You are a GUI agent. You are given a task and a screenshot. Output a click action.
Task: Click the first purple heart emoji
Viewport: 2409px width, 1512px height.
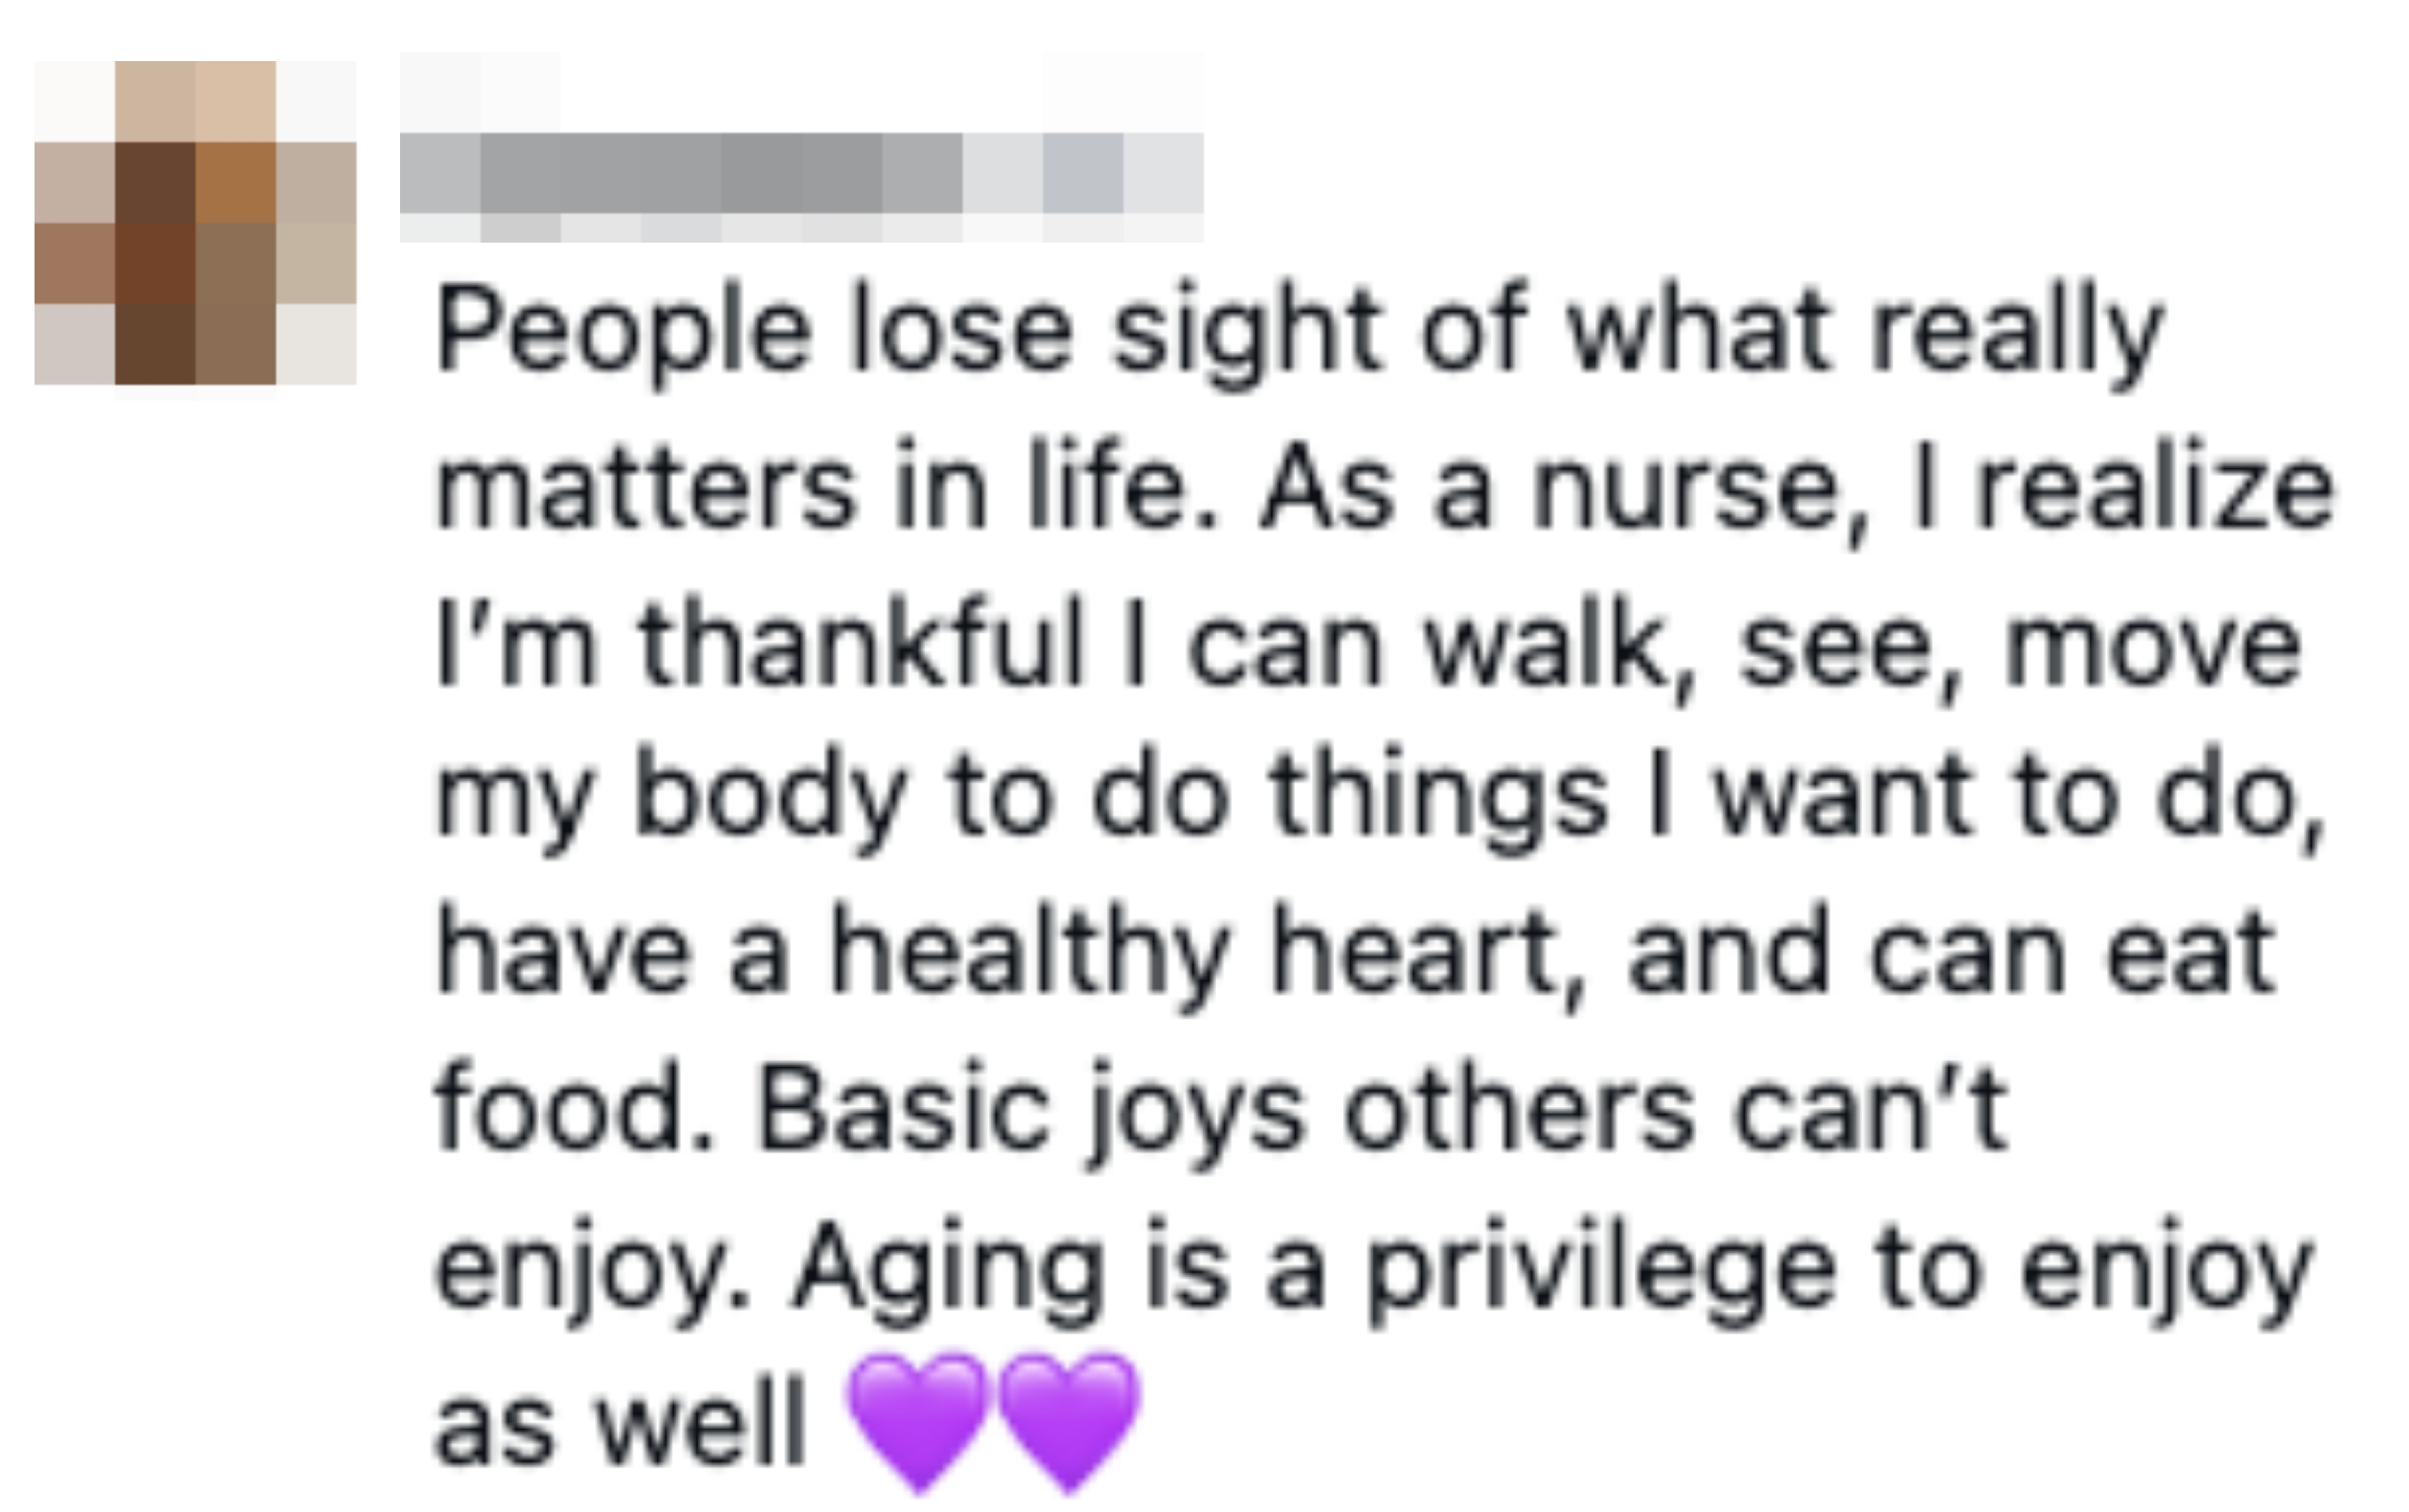pos(917,1418)
